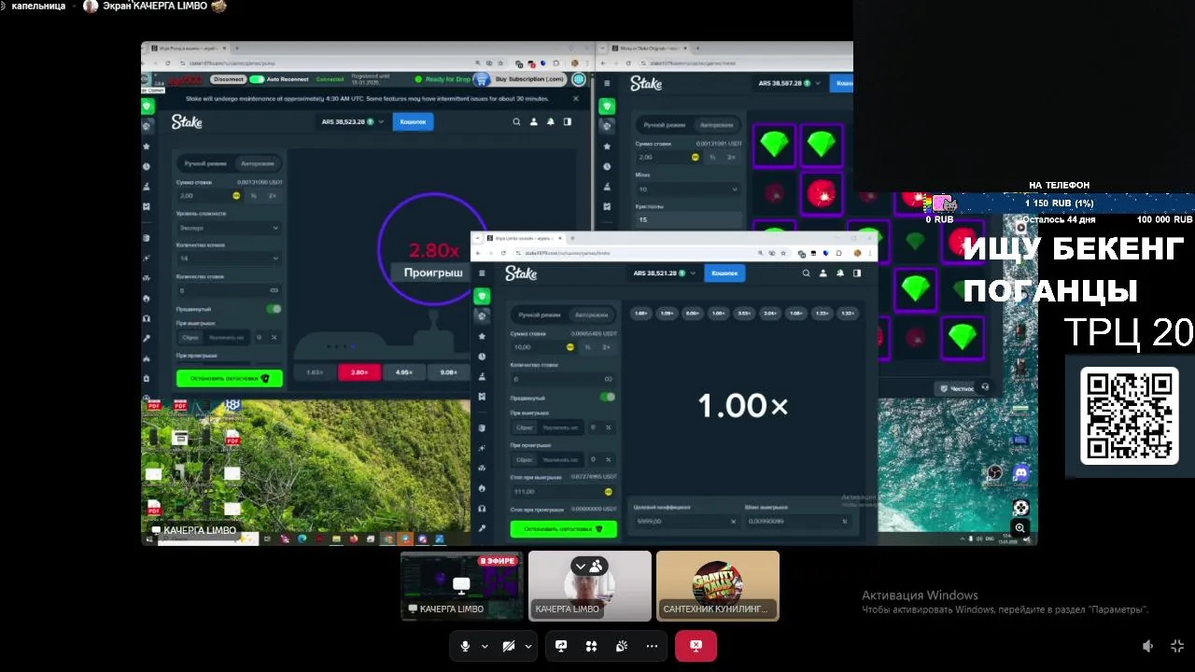Turn on camera in the call bar
The width and height of the screenshot is (1195, 672).
point(509,646)
